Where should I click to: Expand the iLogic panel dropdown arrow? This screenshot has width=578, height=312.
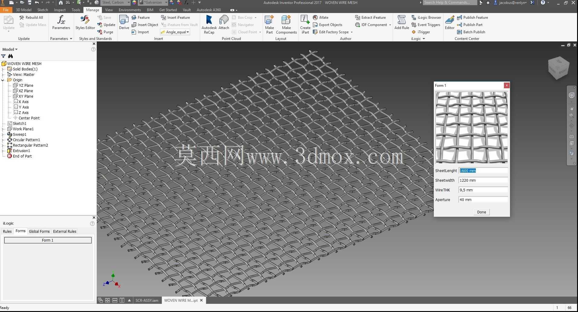coord(424,39)
